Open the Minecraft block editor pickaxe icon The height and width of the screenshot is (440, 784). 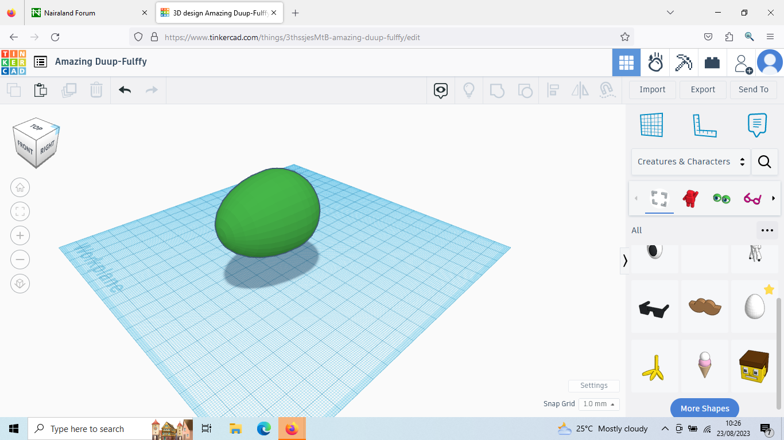[x=684, y=62]
